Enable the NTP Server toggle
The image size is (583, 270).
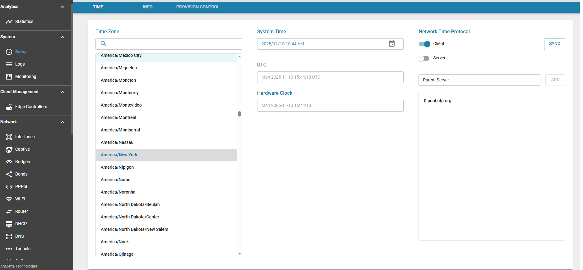coord(424,58)
